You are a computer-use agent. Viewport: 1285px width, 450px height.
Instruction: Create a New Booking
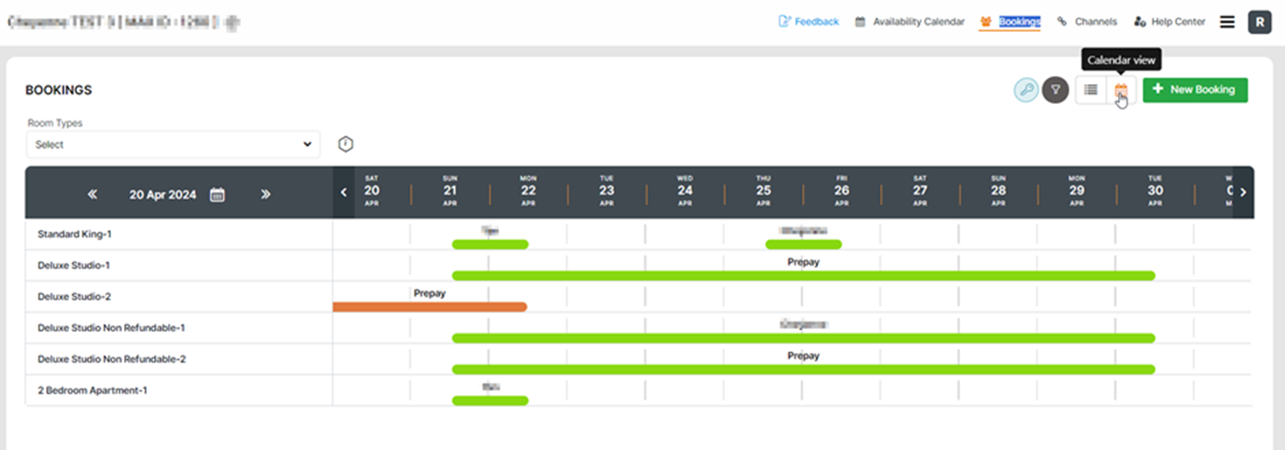(1195, 90)
